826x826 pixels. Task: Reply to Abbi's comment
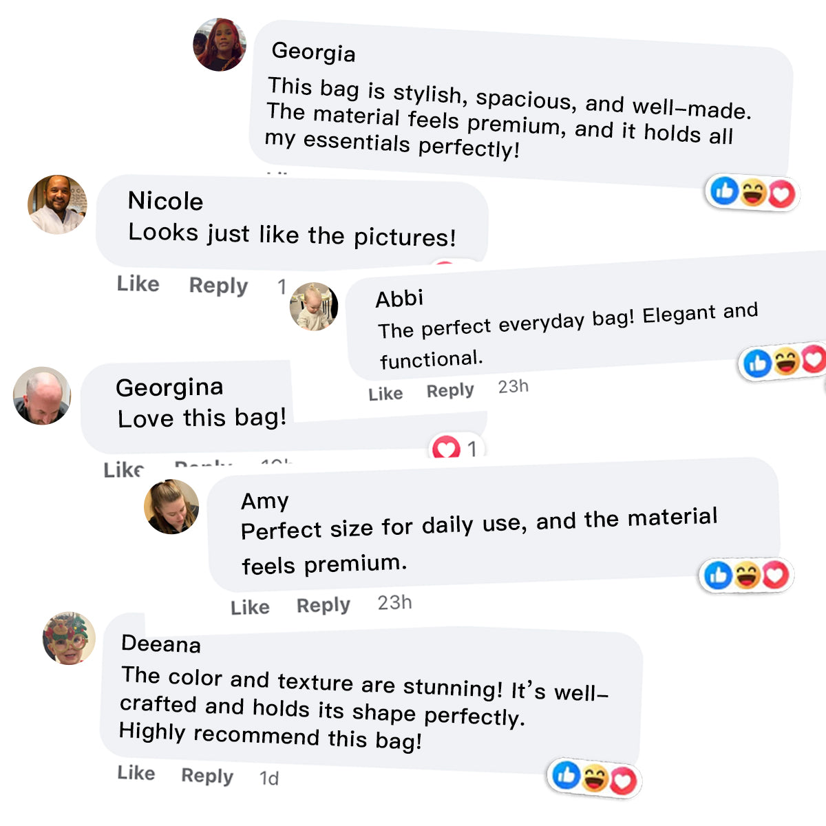coord(450,390)
